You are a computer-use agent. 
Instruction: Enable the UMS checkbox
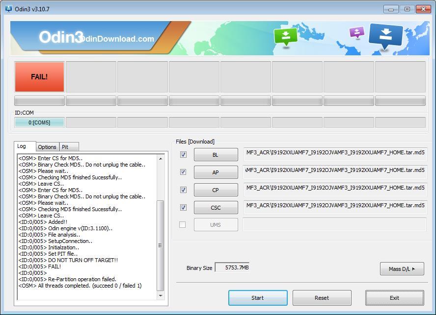pos(183,225)
